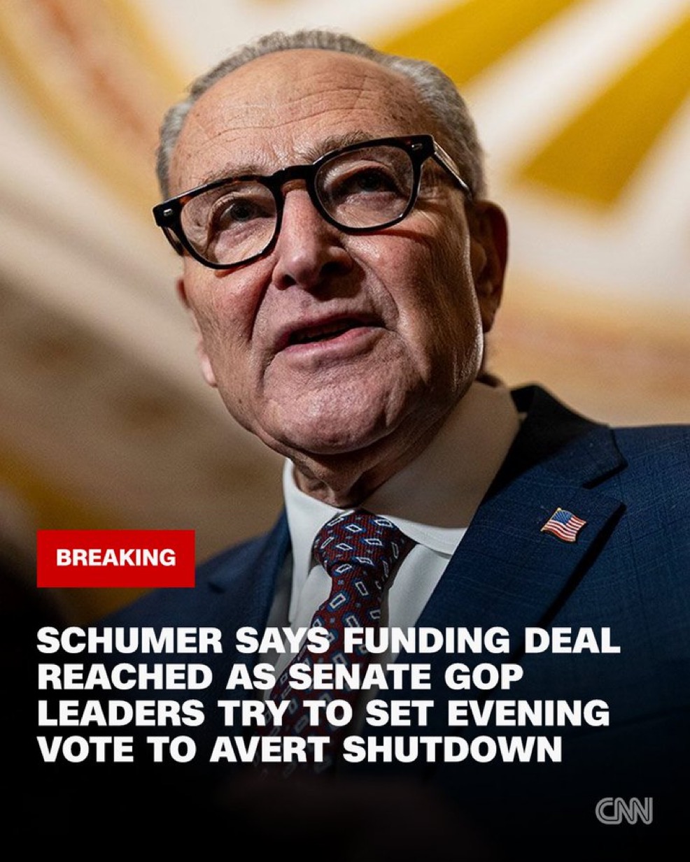This screenshot has height=862, width=690.
Task: Click the word SHUTDOWN in the headline
Action: point(453,749)
